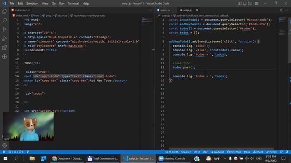Open More Actions for left editor group
291x163 pixels.
tap(150, 10)
